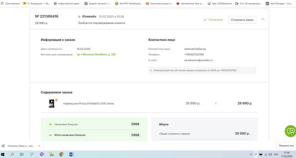296x158 pixels.
Task: Click the readiness date 16.02.2020
Action: [84, 49]
